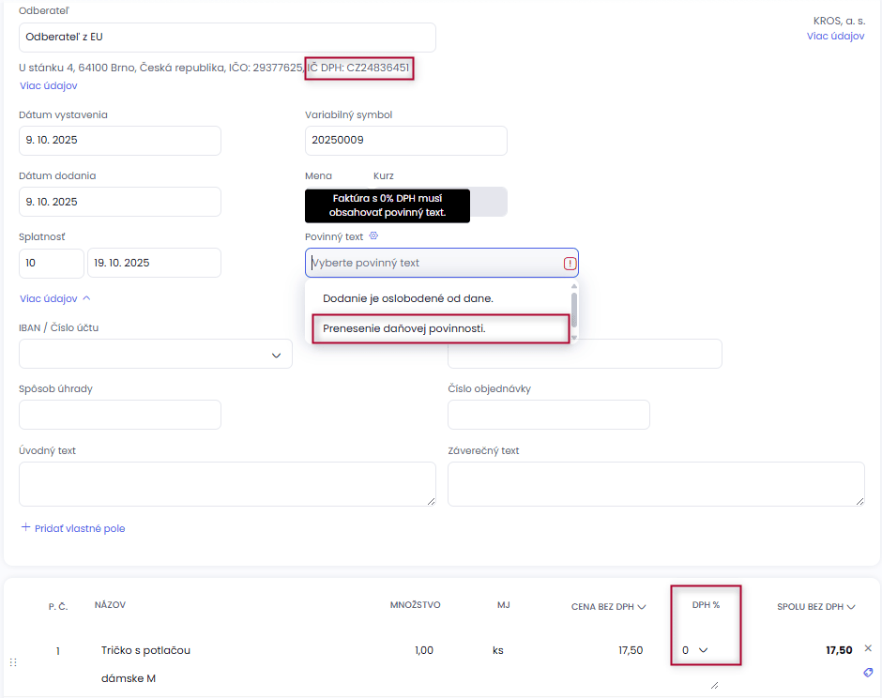Screen dimensions: 882x698
Task: Open the DPH % rate dropdown
Action: [x=695, y=650]
